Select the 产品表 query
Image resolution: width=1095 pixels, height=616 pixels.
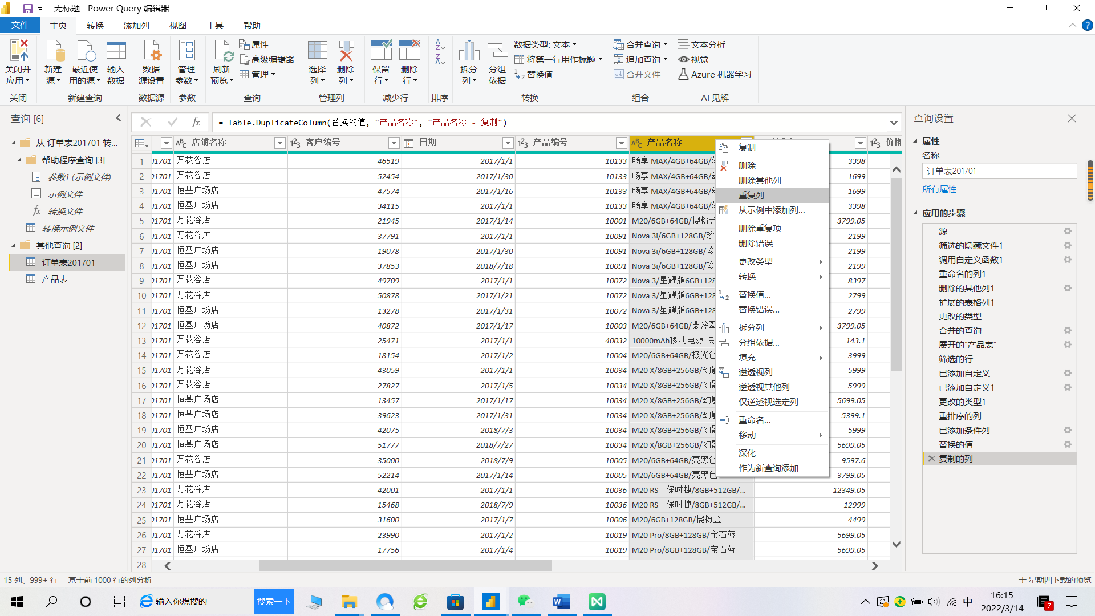tap(55, 279)
